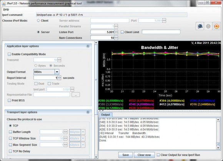This screenshot has width=223, height=161.
Task: Click the Clear now button
Action: 144,155
